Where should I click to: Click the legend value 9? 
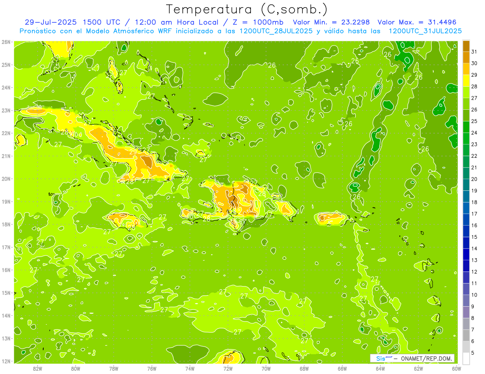(x=473, y=307)
